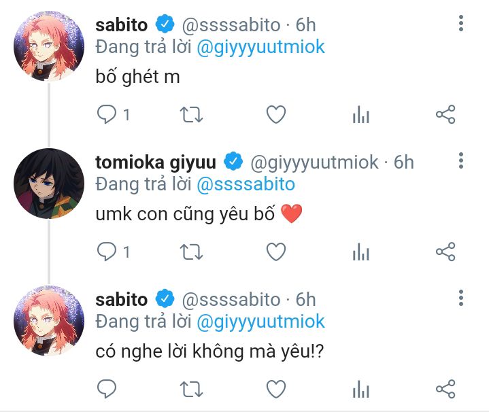The height and width of the screenshot is (412, 489).
Task: Retweet the "bố ghét m" tweet
Action: 191,114
